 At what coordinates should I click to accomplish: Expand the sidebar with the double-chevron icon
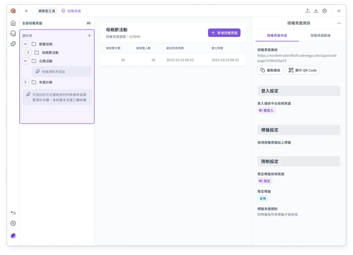(26, 11)
